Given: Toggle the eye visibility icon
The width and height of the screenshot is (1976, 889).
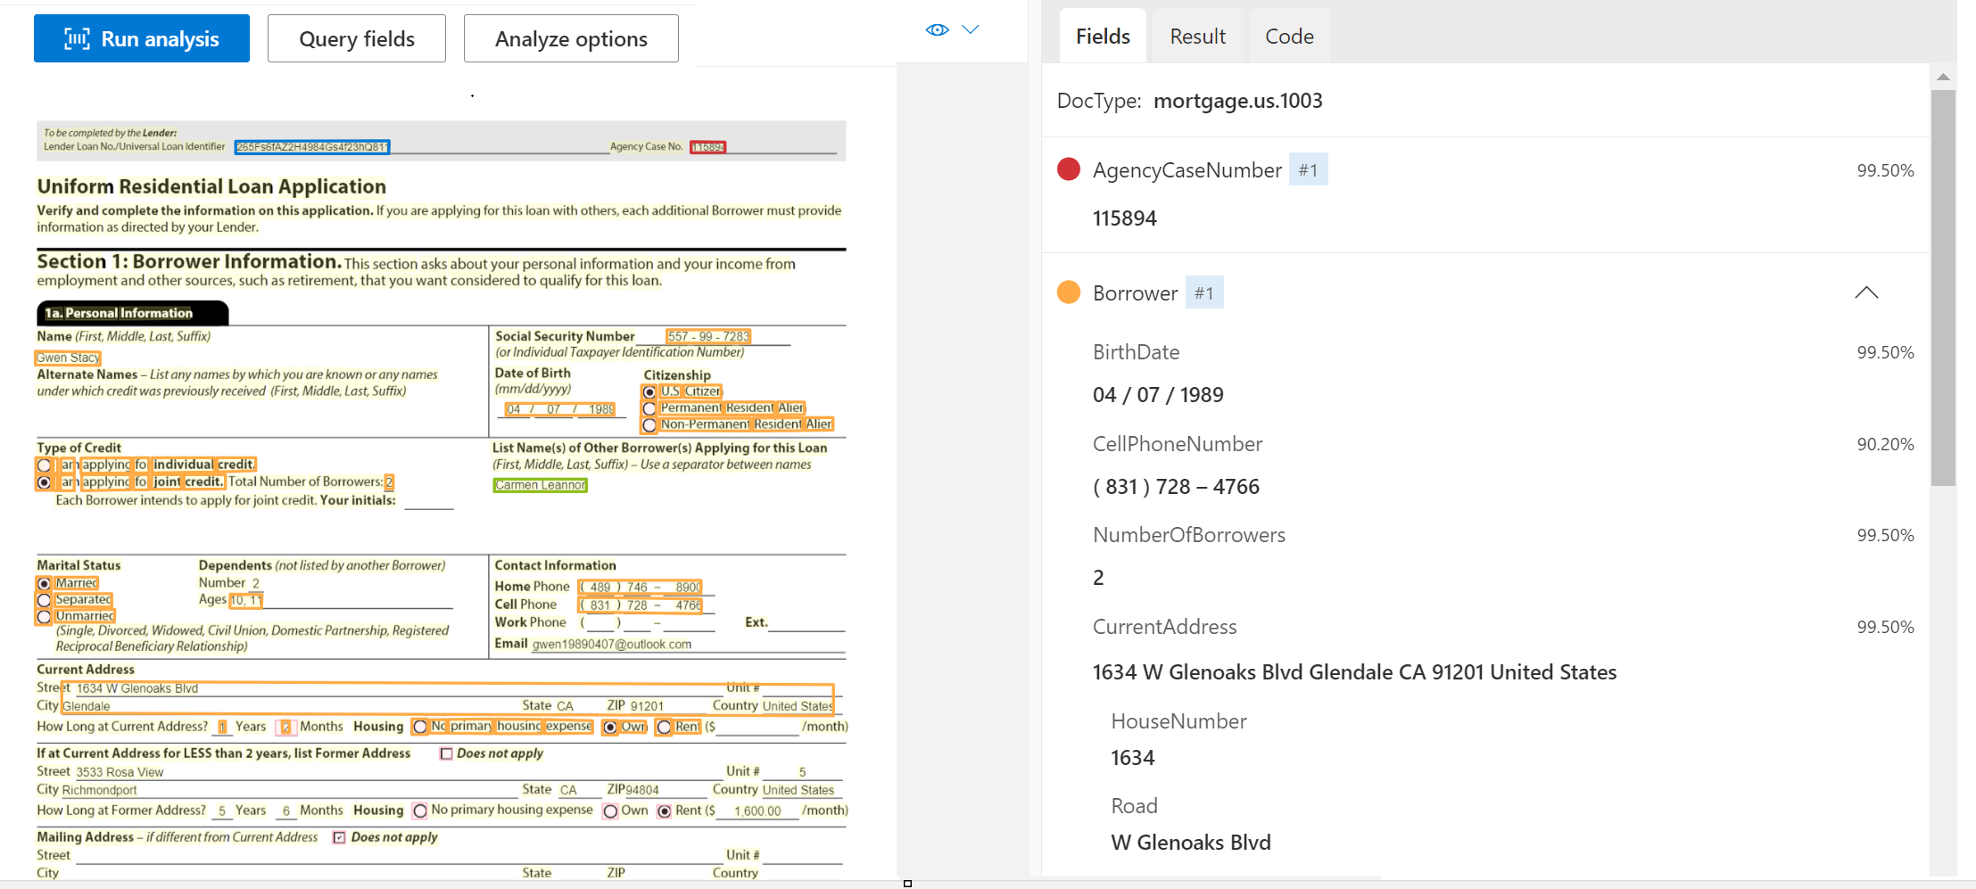Looking at the screenshot, I should point(937,29).
